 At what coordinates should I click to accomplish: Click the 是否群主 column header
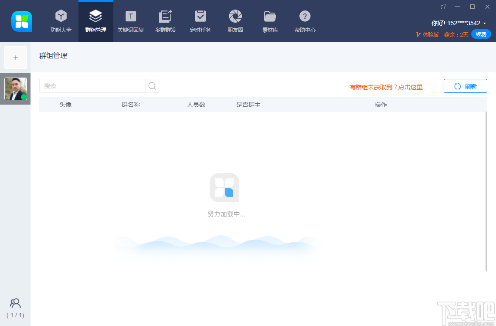[x=248, y=105]
